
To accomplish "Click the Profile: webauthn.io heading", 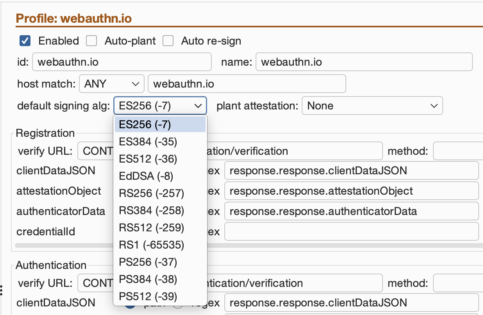I will (74, 18).
